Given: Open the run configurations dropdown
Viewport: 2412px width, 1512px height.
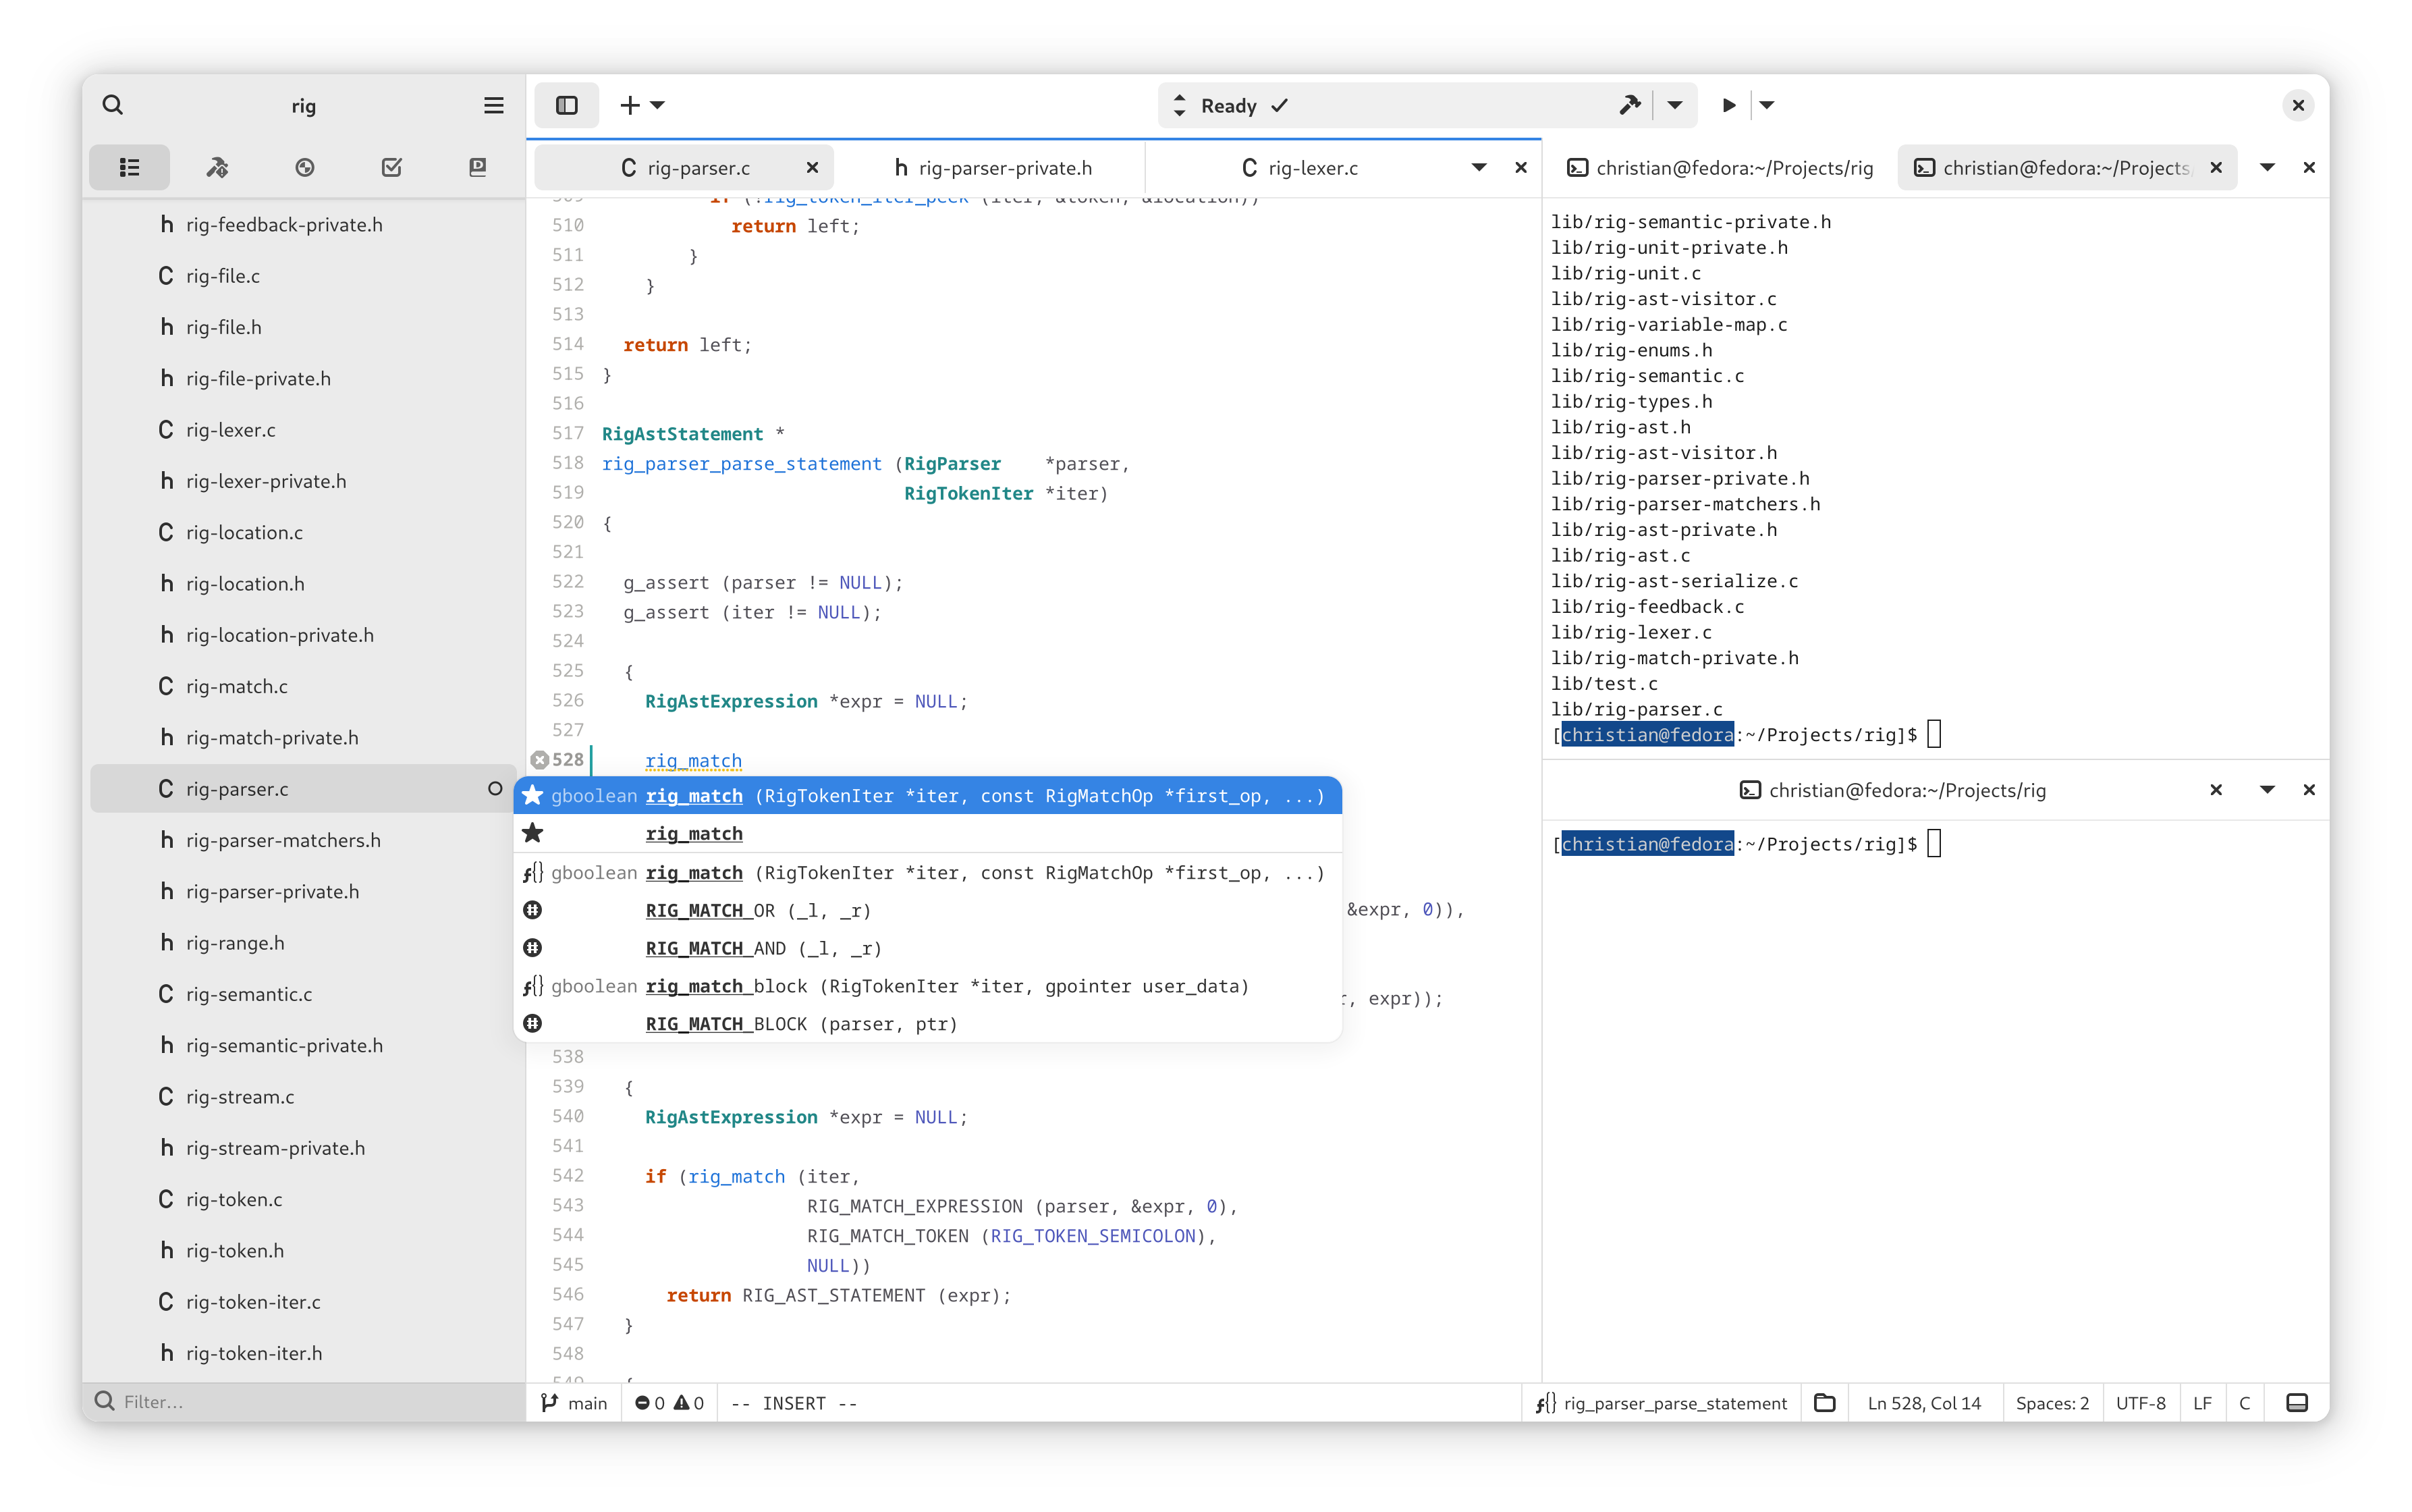Looking at the screenshot, I should [x=1766, y=105].
